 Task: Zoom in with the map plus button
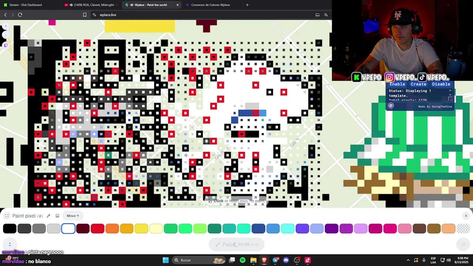pyautogui.click(x=5, y=26)
